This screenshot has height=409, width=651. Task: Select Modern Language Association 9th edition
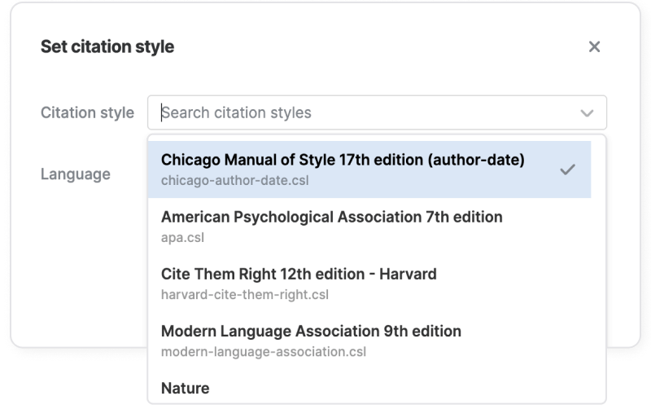tap(369, 341)
